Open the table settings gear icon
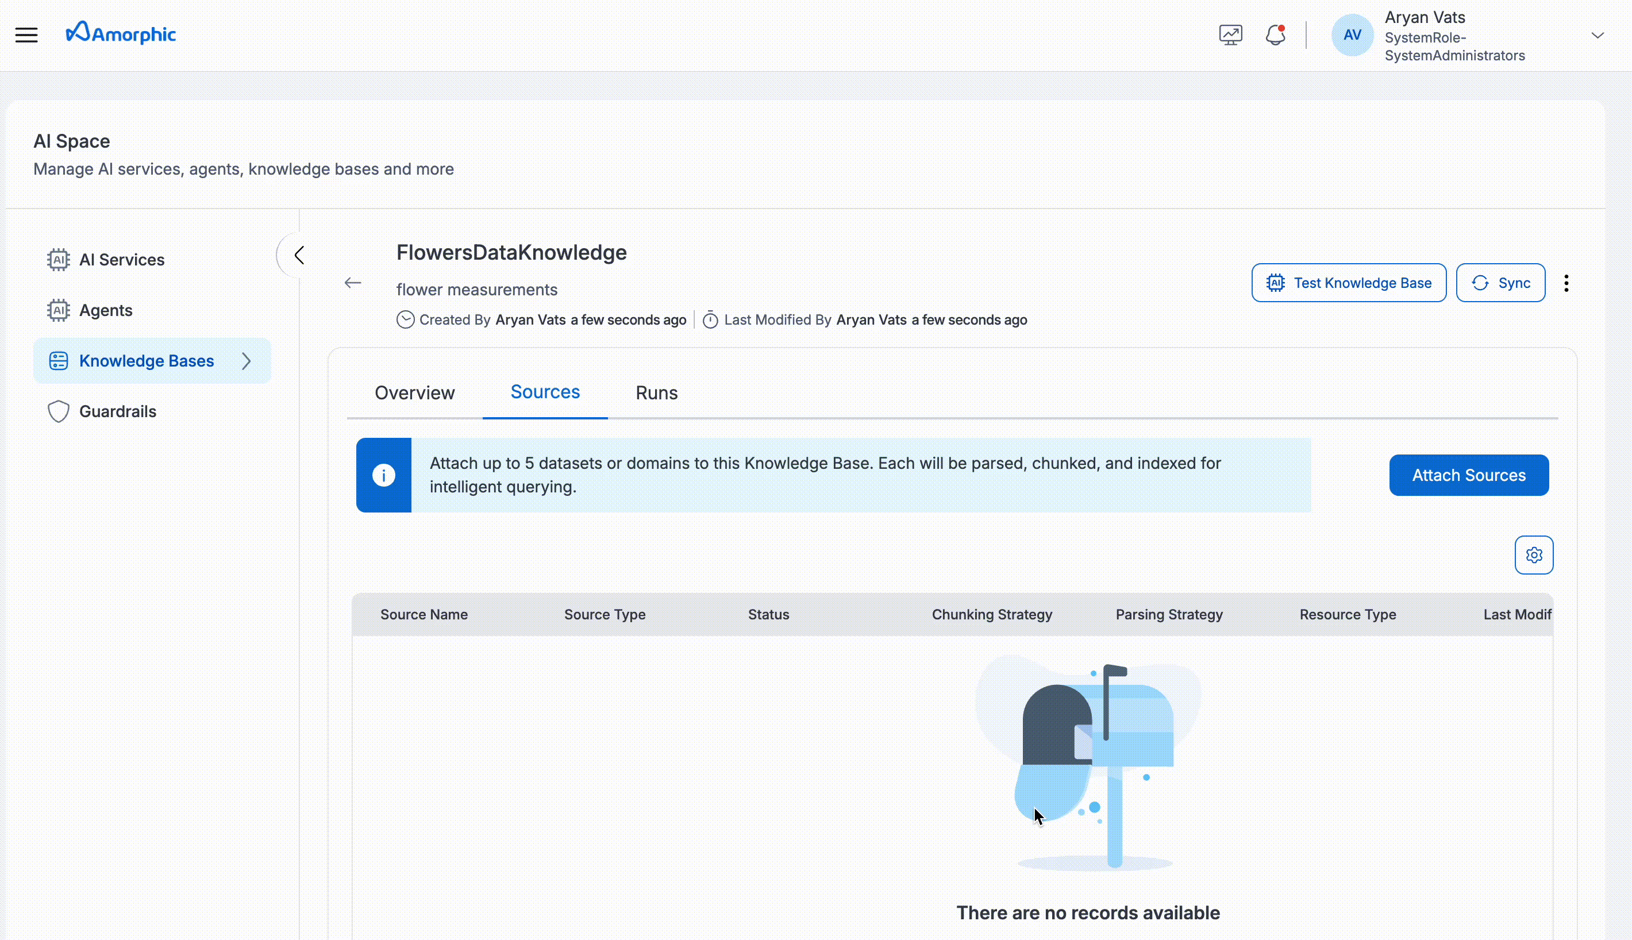The width and height of the screenshot is (1632, 940). click(x=1534, y=554)
